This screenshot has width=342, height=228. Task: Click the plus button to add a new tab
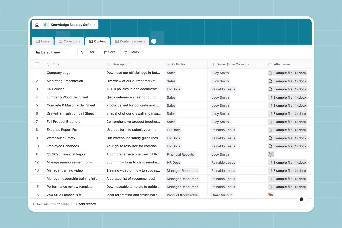154,41
